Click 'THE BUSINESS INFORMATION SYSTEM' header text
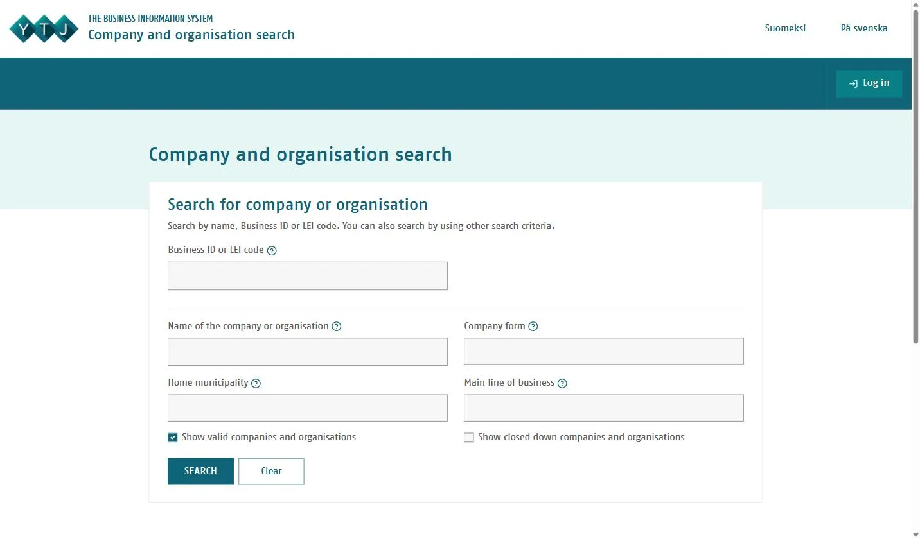Image resolution: width=920 pixels, height=539 pixels. click(x=150, y=19)
